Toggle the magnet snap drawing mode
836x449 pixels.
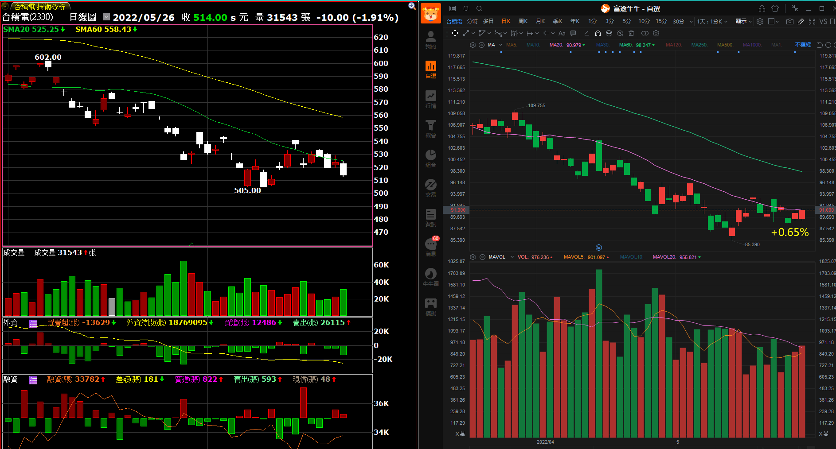(x=598, y=33)
